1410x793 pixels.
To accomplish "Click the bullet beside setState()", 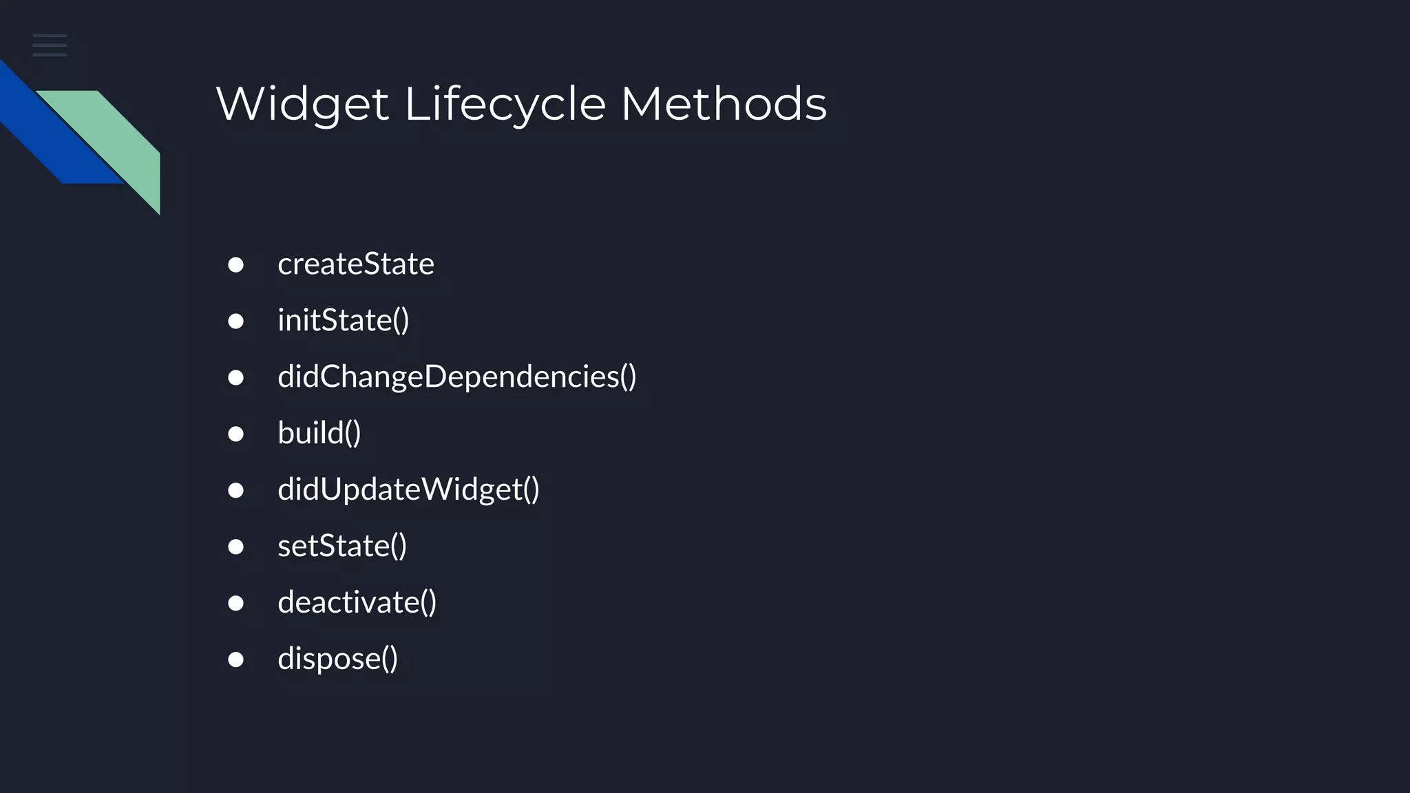I will tap(235, 547).
